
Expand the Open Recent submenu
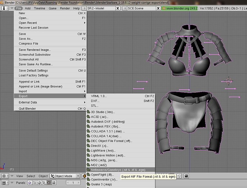pyautogui.click(x=50, y=23)
